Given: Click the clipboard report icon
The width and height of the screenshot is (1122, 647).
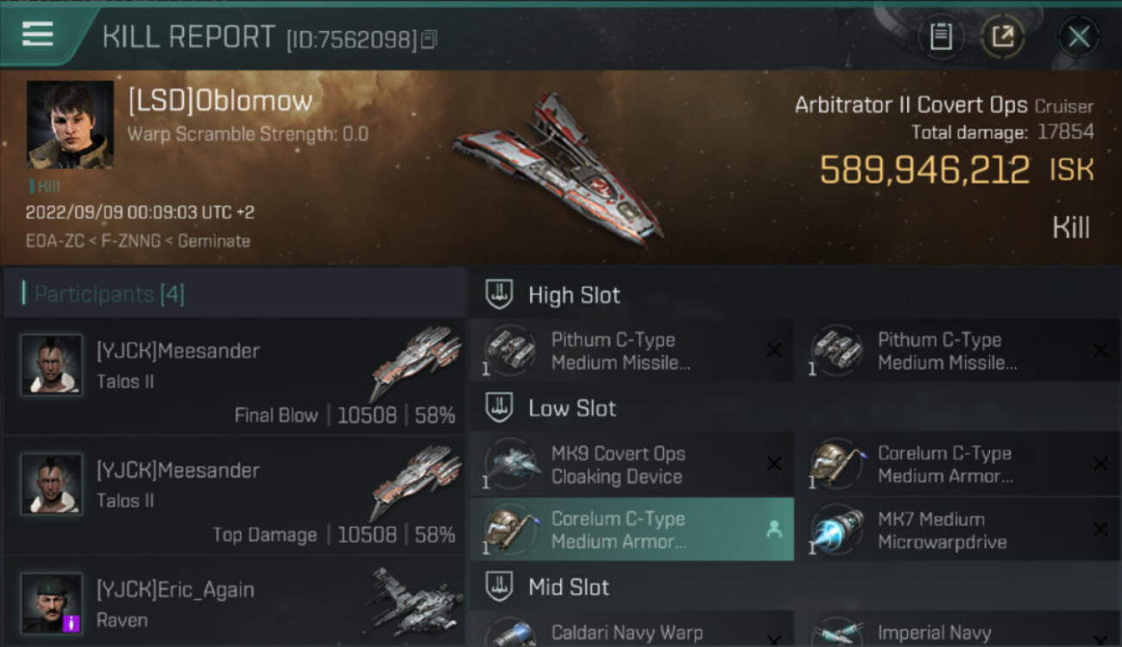Looking at the screenshot, I should (941, 36).
